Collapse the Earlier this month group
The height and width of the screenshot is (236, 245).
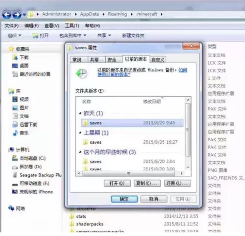80,152
